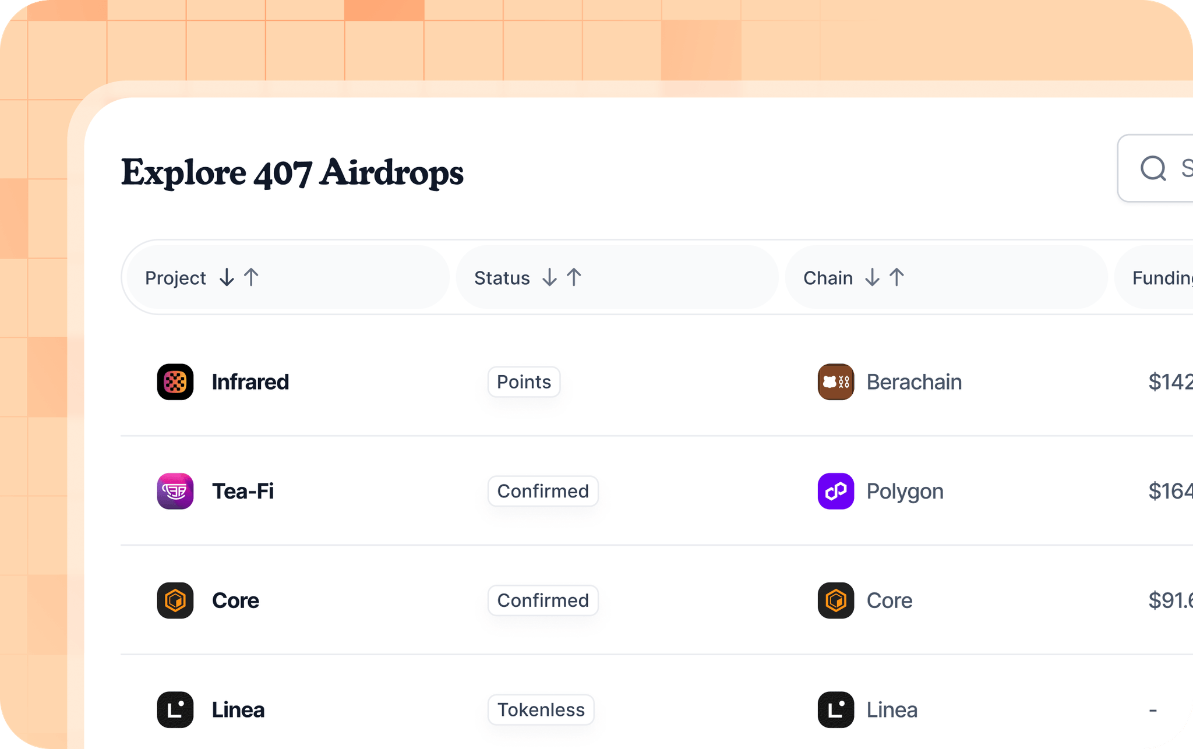Open the Funding column header
Screen dimensions: 1193x749
point(1162,278)
